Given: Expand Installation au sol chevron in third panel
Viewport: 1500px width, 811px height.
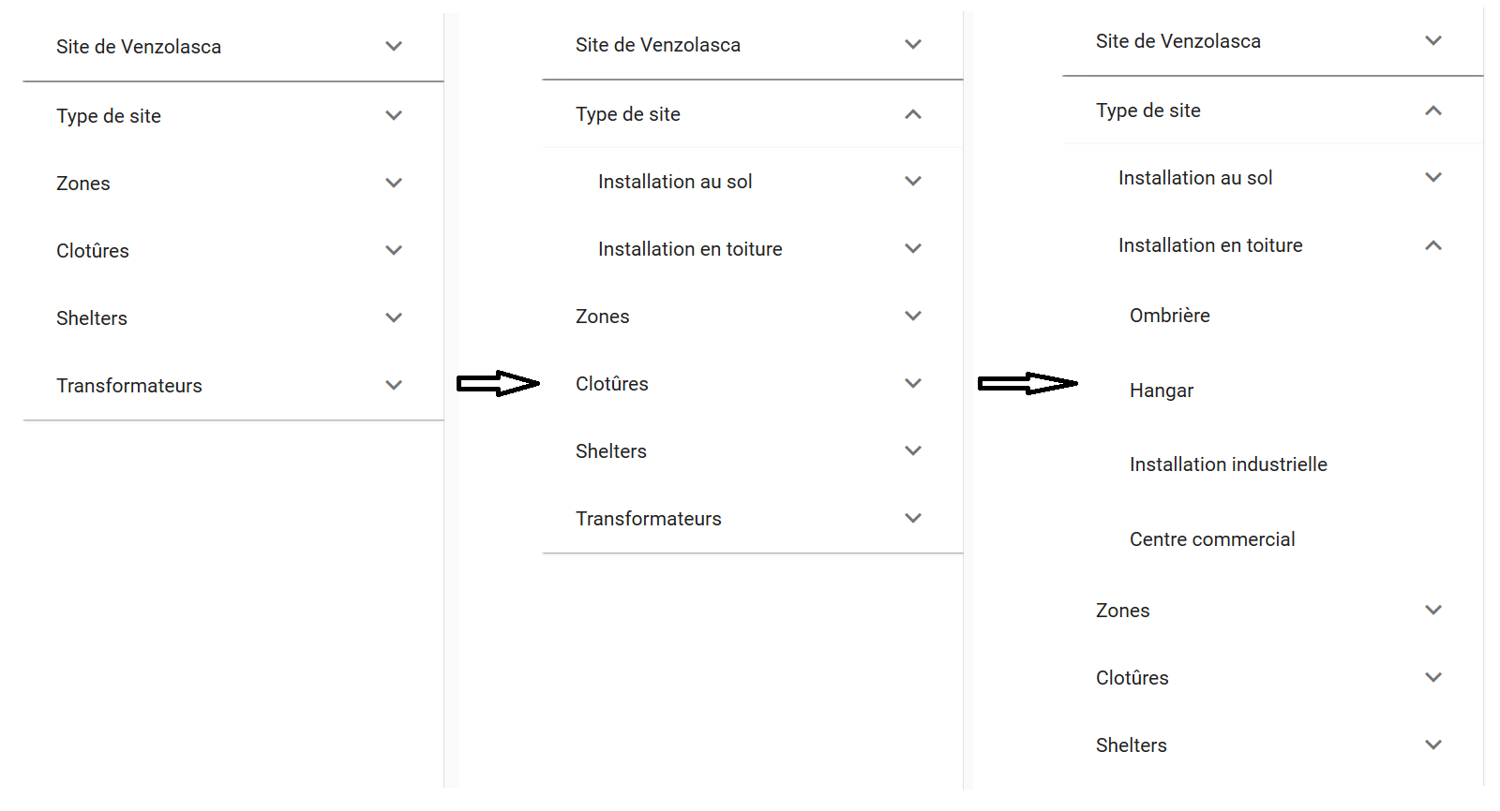Looking at the screenshot, I should (x=1432, y=178).
